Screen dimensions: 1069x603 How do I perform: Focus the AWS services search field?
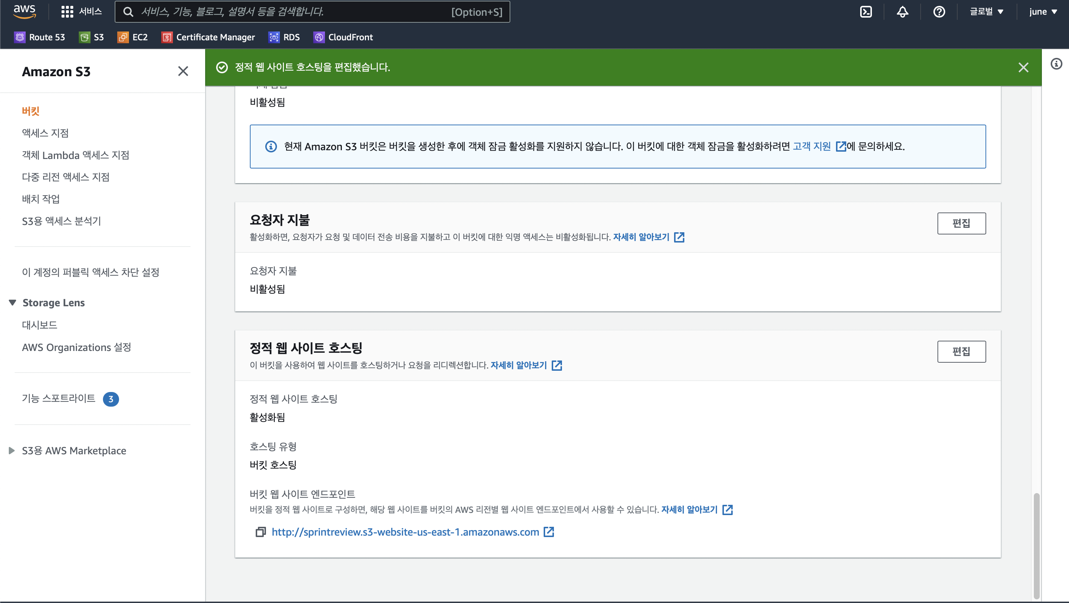point(312,12)
